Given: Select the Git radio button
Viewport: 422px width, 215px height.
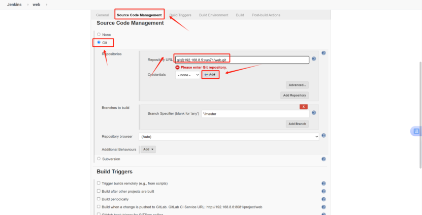Looking at the screenshot, I should pyautogui.click(x=99, y=42).
